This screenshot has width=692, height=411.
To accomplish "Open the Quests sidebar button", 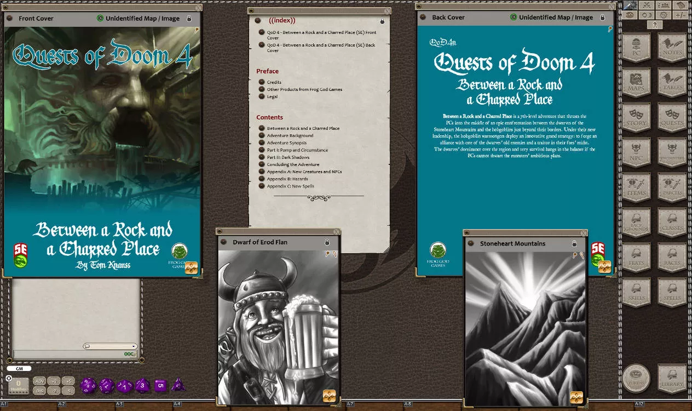I will (672, 118).
